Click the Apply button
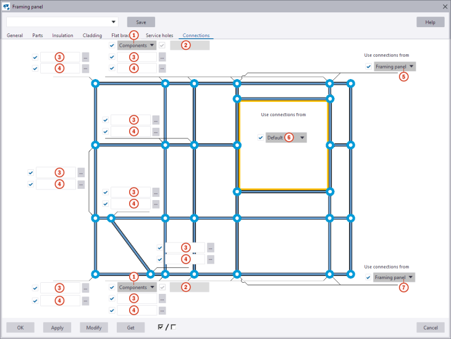Viewport: 451px width, 339px height. (57, 327)
